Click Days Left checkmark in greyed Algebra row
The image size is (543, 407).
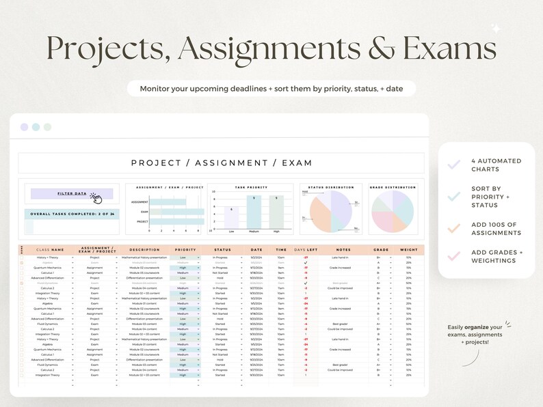(x=306, y=263)
